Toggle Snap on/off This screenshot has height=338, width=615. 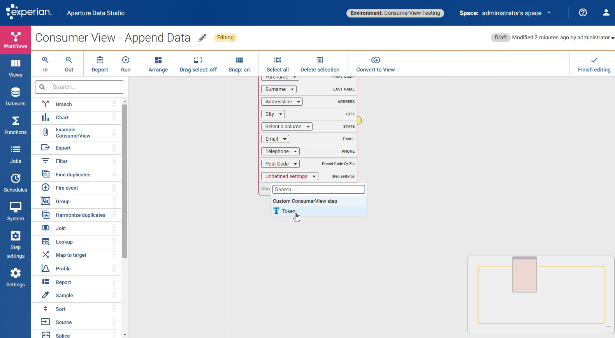[239, 64]
